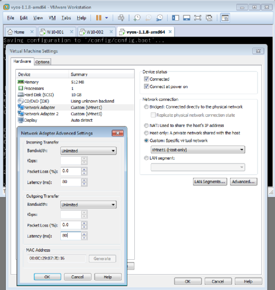Open the Tabs menu

tap(66, 18)
